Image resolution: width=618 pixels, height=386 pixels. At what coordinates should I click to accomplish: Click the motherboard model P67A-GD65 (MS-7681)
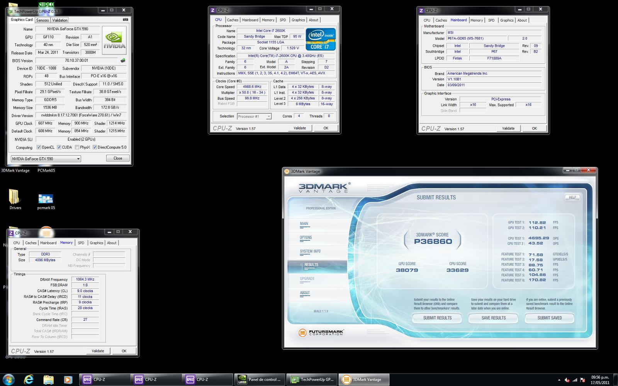point(476,38)
